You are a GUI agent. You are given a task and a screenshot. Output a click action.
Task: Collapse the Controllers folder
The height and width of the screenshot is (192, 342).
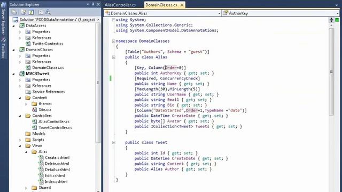point(20,116)
